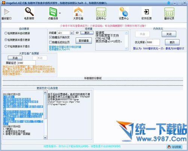Click the cyan scrolling text at bottom
The height and width of the screenshot is (151, 188).
(x=82, y=146)
